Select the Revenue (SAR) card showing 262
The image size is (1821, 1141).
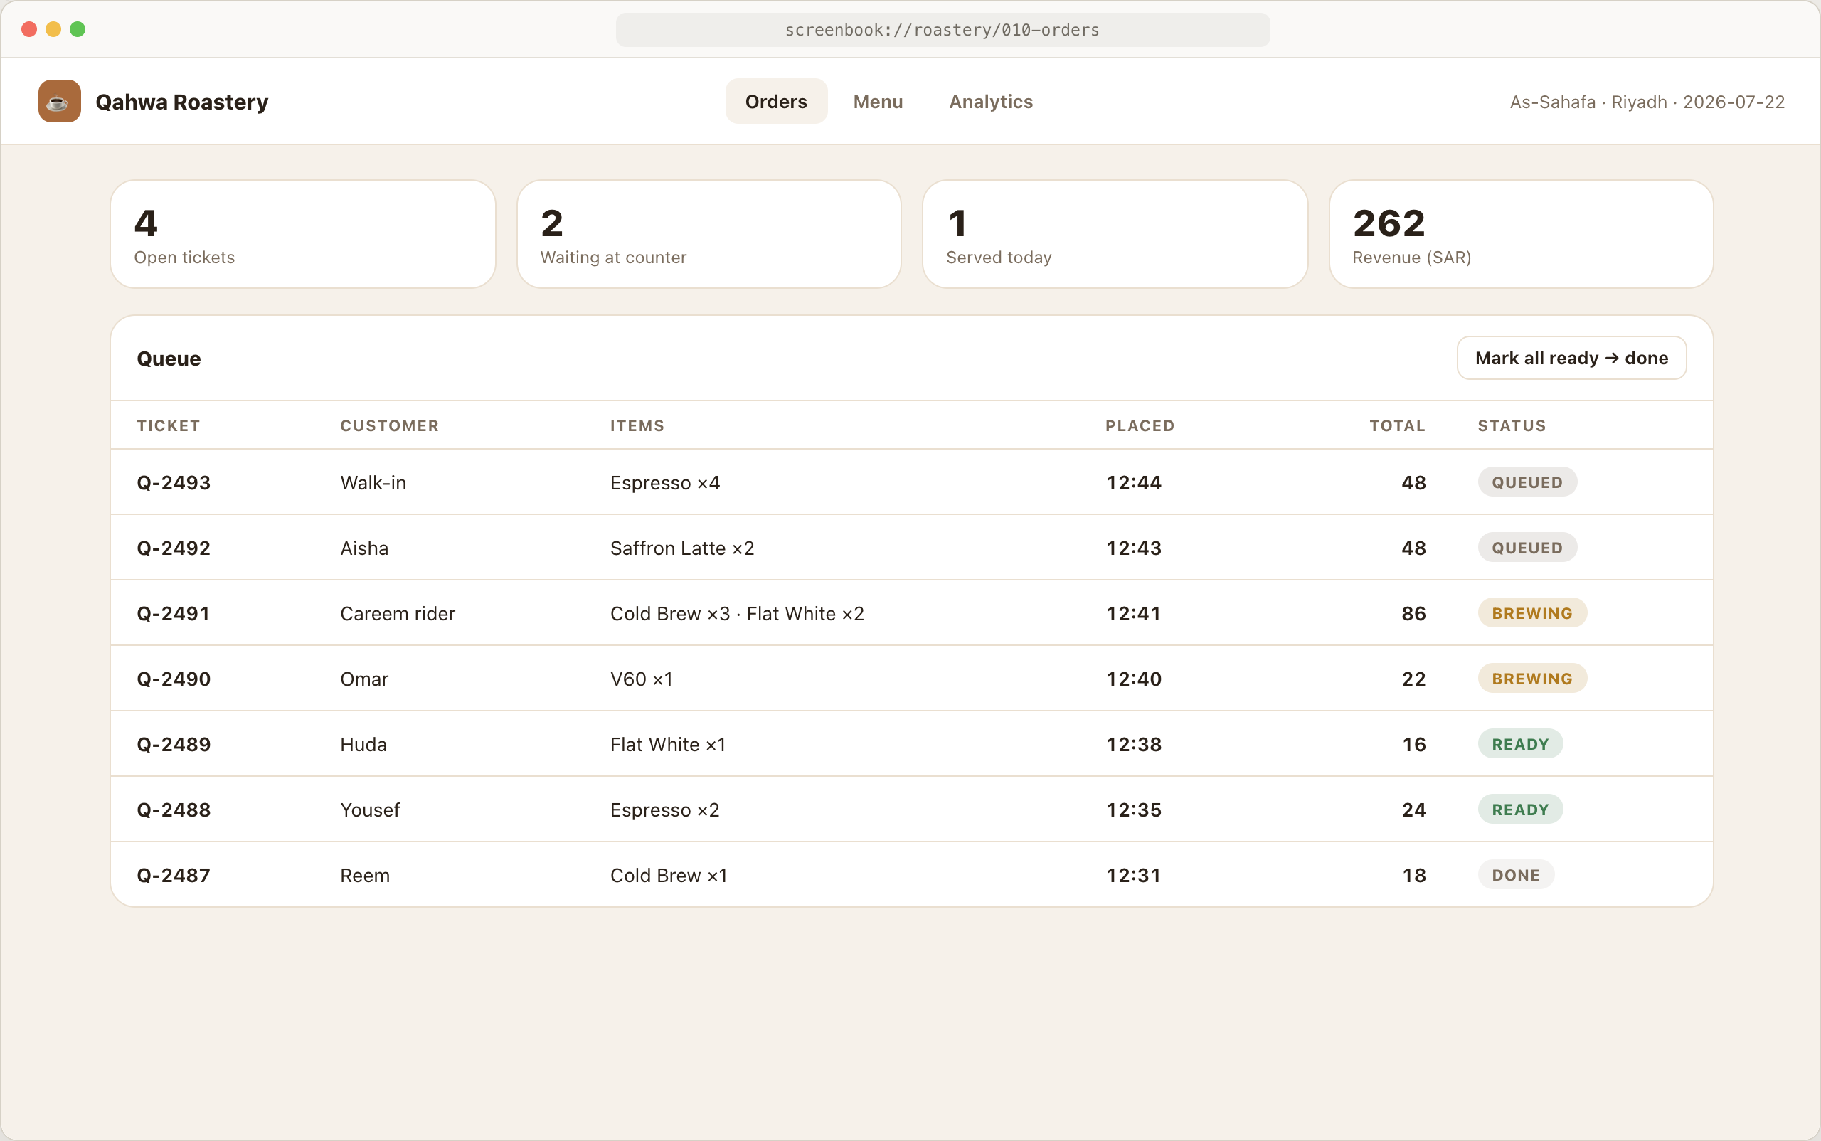point(1521,234)
